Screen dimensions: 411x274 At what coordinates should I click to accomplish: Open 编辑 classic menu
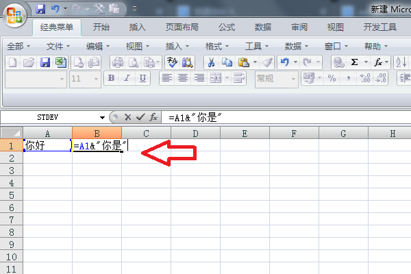(98, 47)
